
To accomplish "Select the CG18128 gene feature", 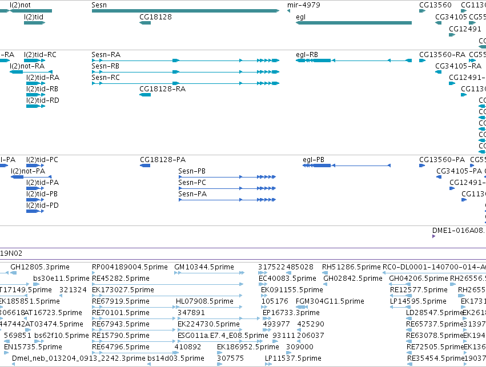I will (x=145, y=23).
